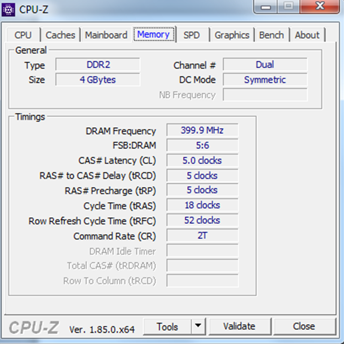Click the empty Row To Column field
Screen dimensions: 344x344
click(x=202, y=280)
